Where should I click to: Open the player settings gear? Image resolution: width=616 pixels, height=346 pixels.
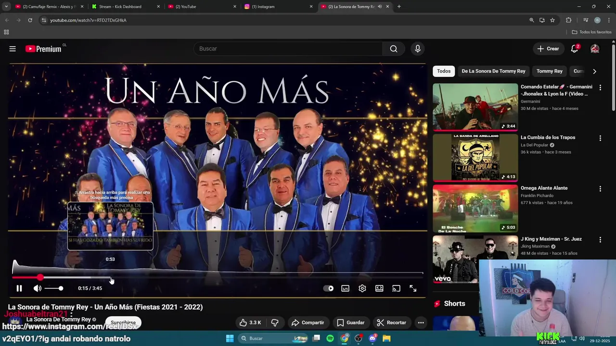[362, 288]
